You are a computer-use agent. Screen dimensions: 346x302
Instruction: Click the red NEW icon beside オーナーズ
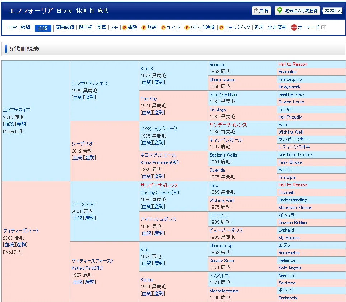pyautogui.click(x=294, y=27)
